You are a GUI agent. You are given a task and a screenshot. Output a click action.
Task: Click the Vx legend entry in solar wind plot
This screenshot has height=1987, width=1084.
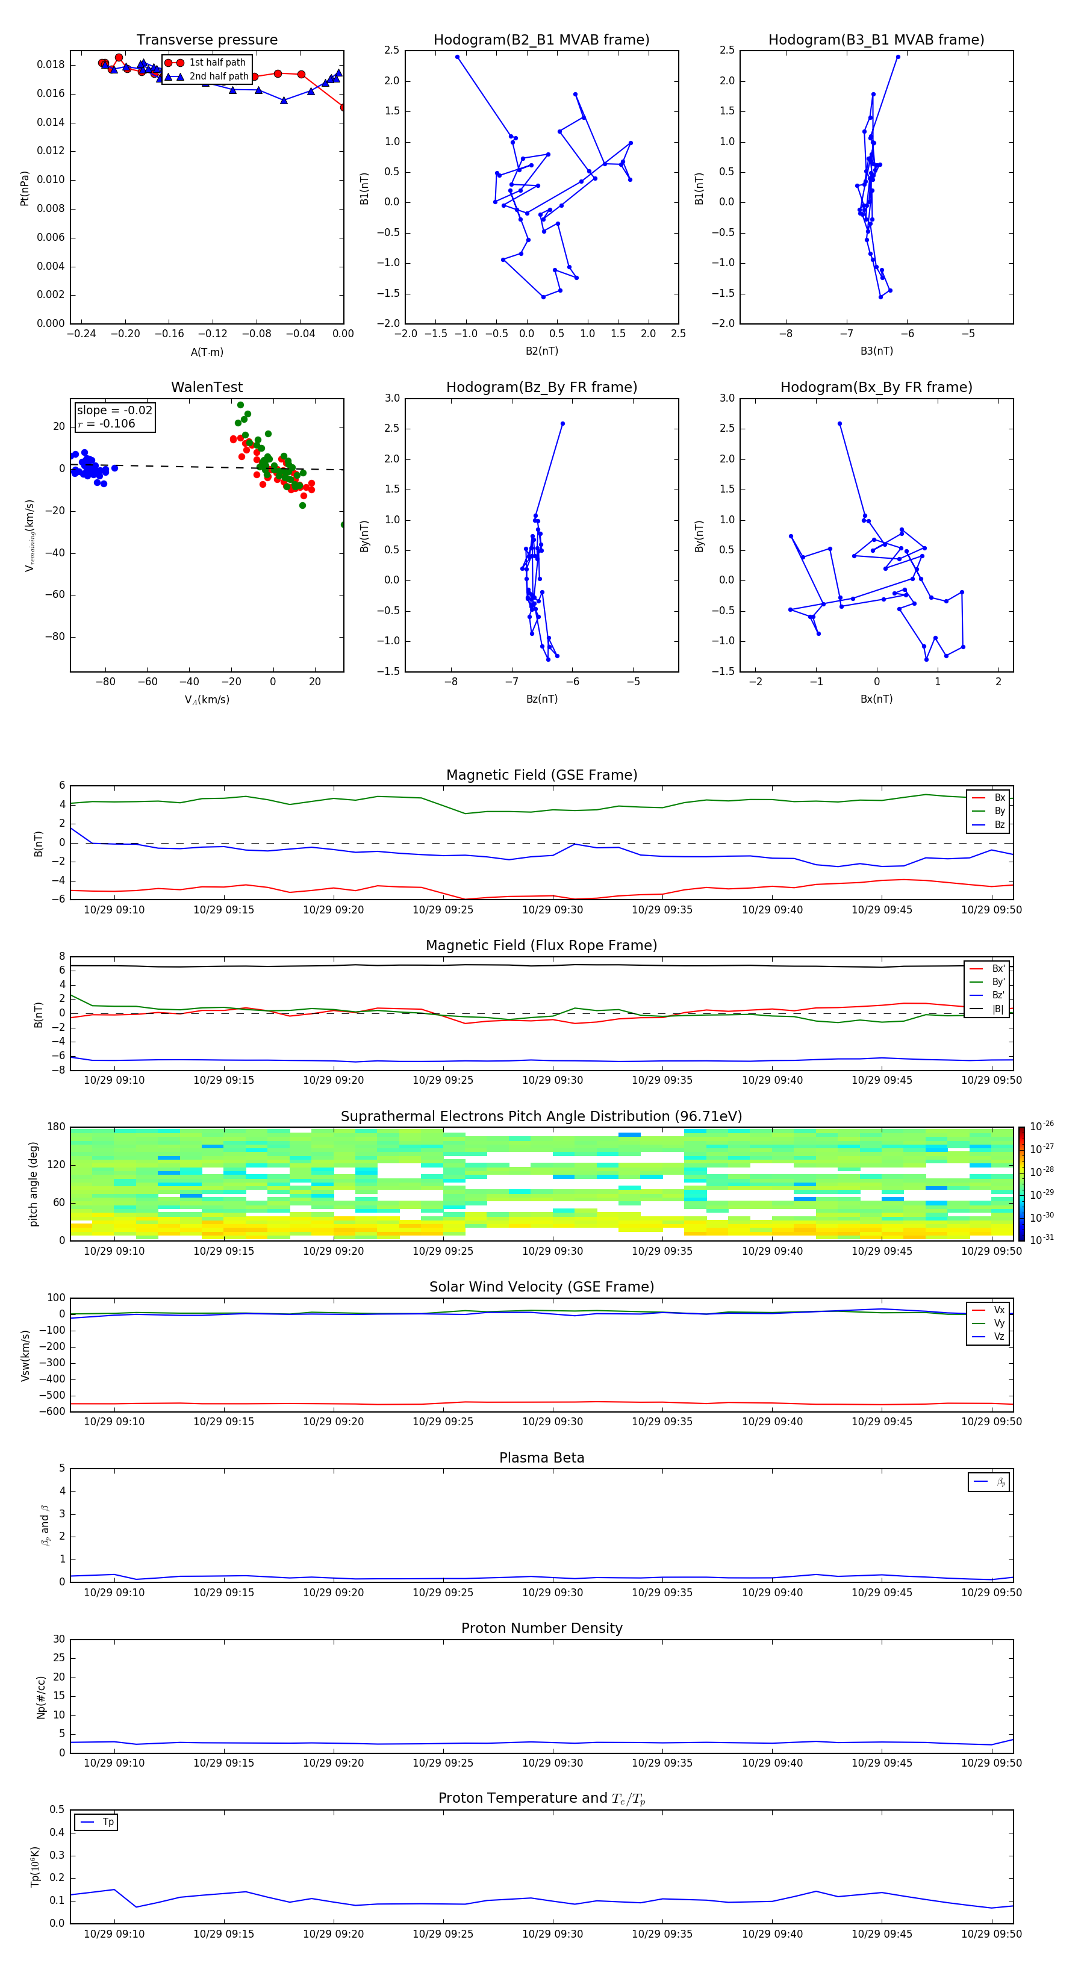[x=988, y=1310]
